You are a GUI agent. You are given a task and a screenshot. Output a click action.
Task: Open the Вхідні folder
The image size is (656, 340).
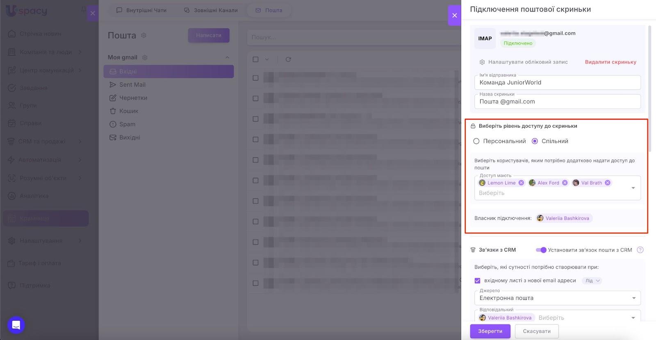click(169, 71)
